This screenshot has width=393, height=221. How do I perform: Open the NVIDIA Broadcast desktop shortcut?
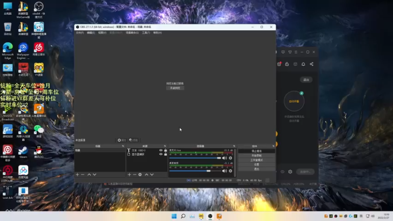[8, 112]
